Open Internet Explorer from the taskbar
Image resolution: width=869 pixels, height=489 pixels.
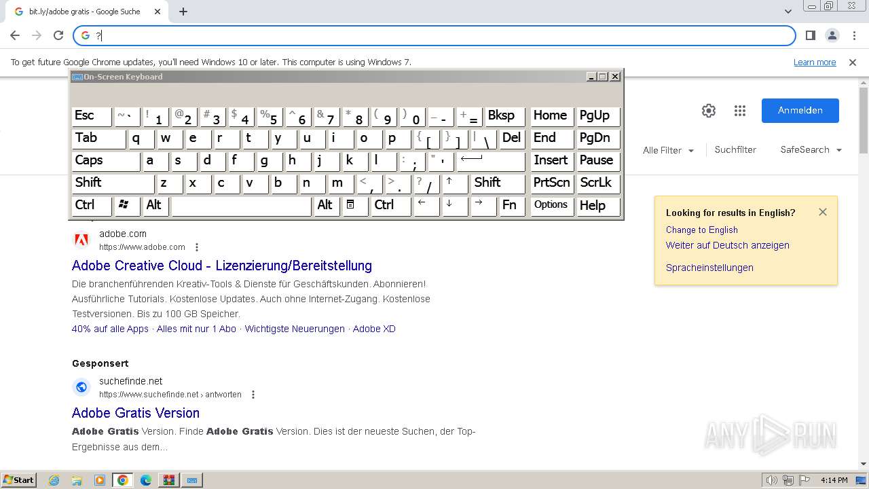pos(54,480)
